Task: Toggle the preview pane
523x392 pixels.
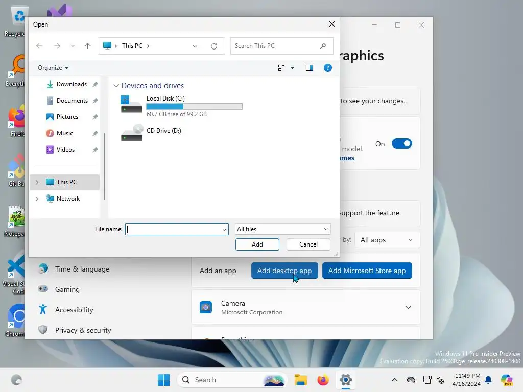Action: 310,68
